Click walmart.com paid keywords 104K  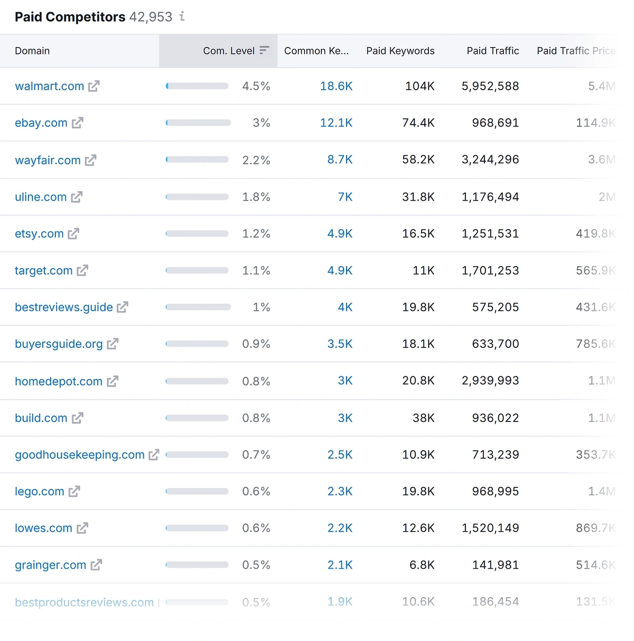pyautogui.click(x=420, y=86)
